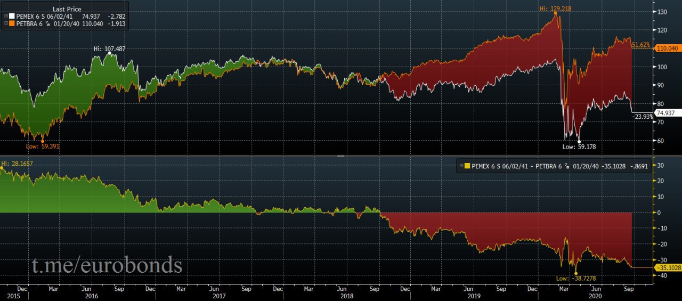Click the Hi: 107.487 marker label
This screenshot has height=301, width=682.
point(109,48)
